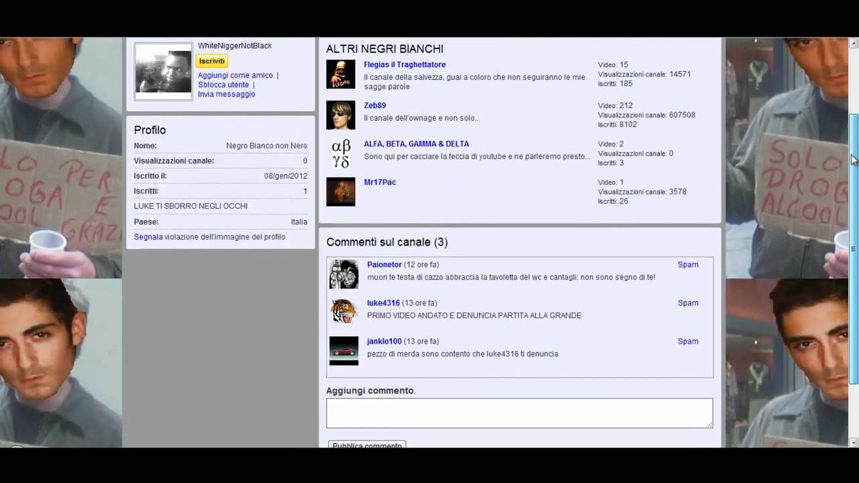Click the 'Commenti sul canale (3)' heading

(x=387, y=242)
